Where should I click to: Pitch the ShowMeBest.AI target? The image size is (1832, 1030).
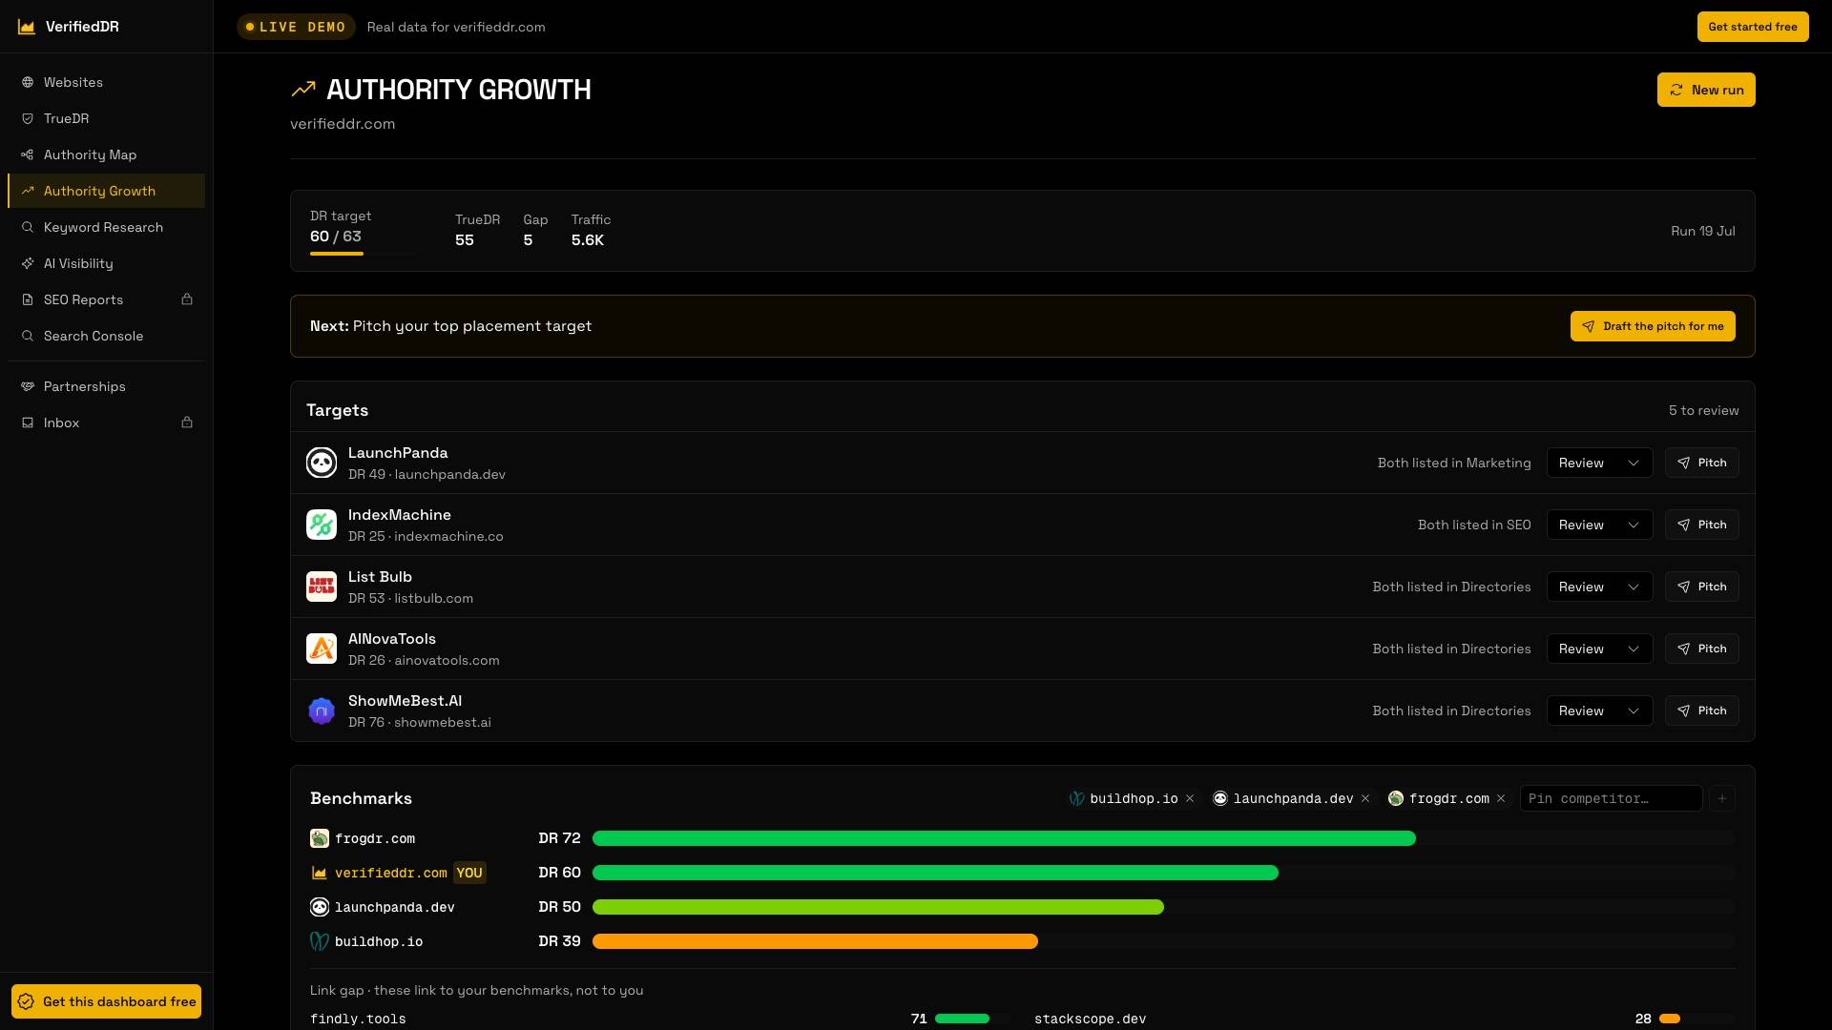pyautogui.click(x=1702, y=711)
